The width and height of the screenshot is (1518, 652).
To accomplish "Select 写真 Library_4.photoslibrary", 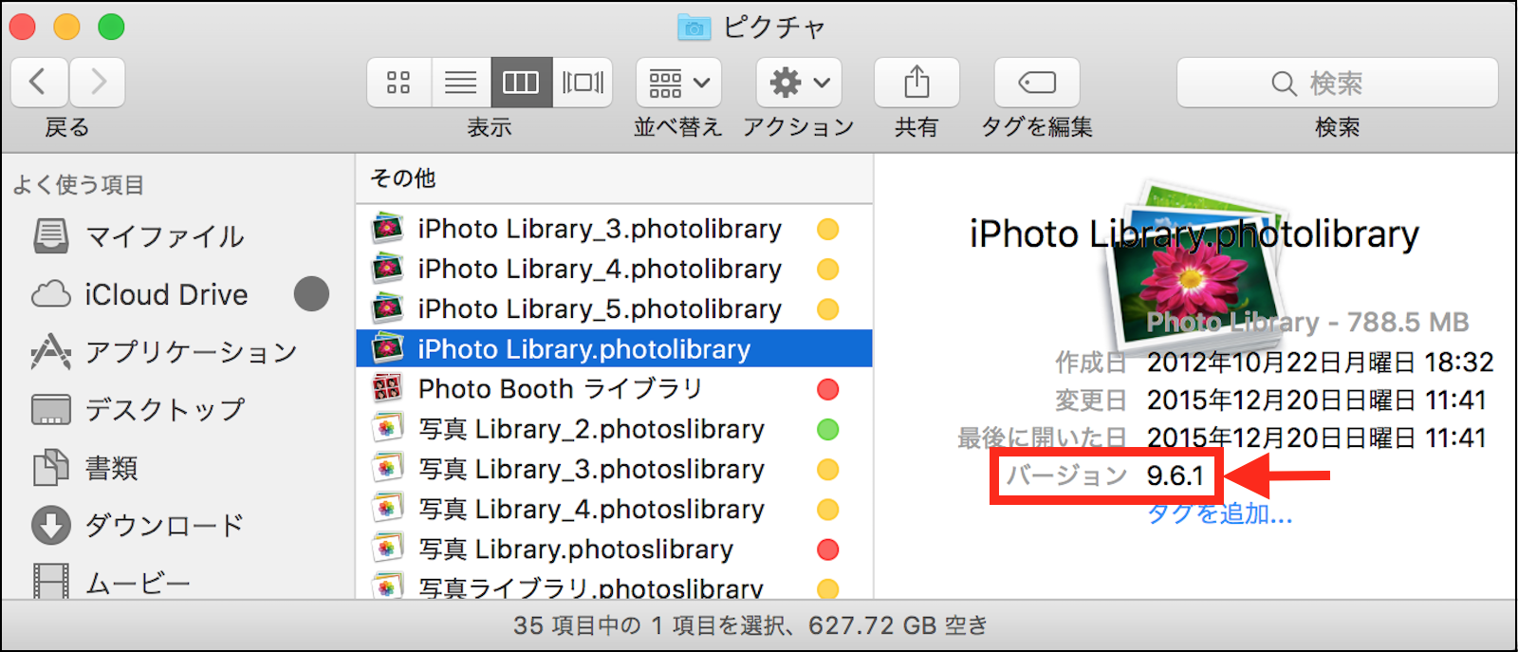I will (614, 510).
